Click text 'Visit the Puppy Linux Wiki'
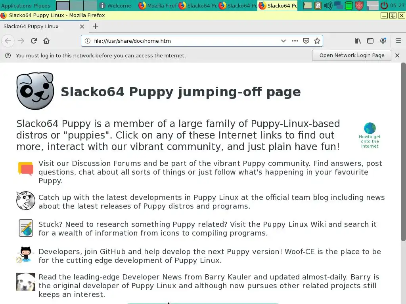Image resolution: width=406 pixels, height=304 pixels. [x=278, y=224]
